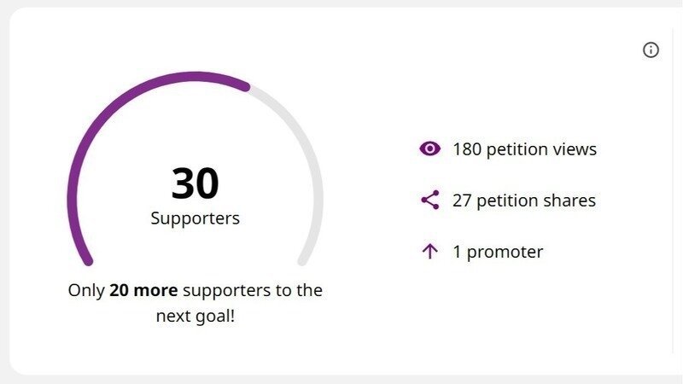683x384 pixels.
Task: Click the "next goal!" text line
Action: (x=196, y=315)
